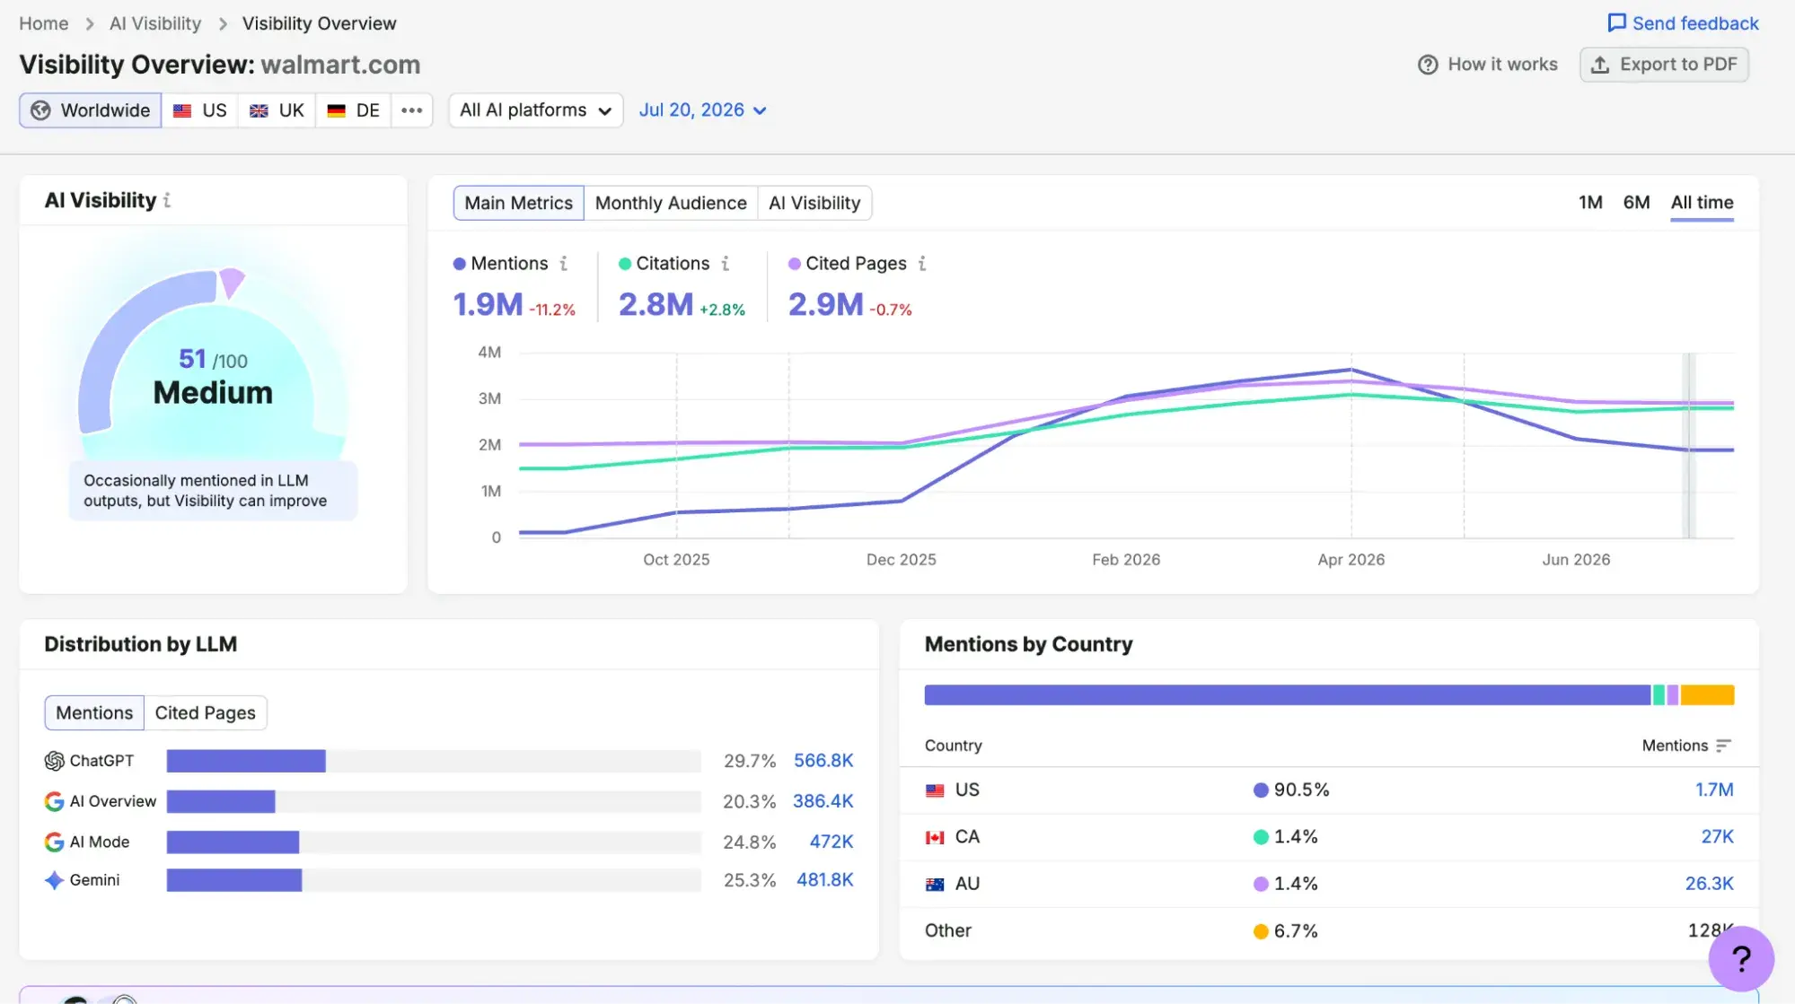1795x1004 pixels.
Task: Open Gemini mentions value 481.8K
Action: pyautogui.click(x=824, y=880)
